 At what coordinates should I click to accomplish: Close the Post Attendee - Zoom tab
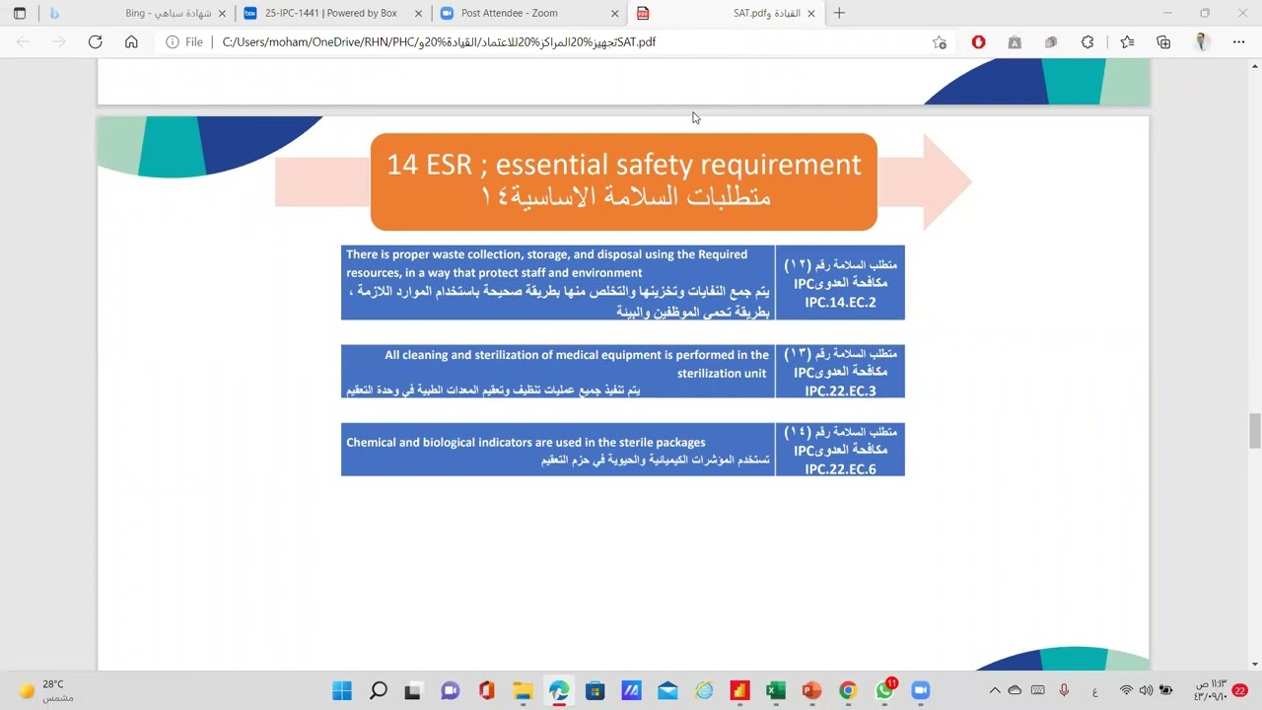click(x=615, y=14)
